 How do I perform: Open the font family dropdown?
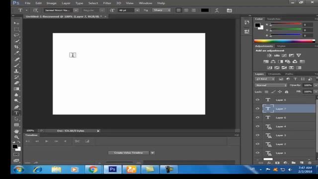pos(76,10)
